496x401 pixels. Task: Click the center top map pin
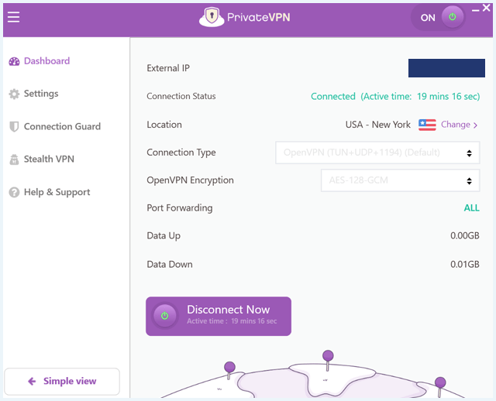click(328, 360)
